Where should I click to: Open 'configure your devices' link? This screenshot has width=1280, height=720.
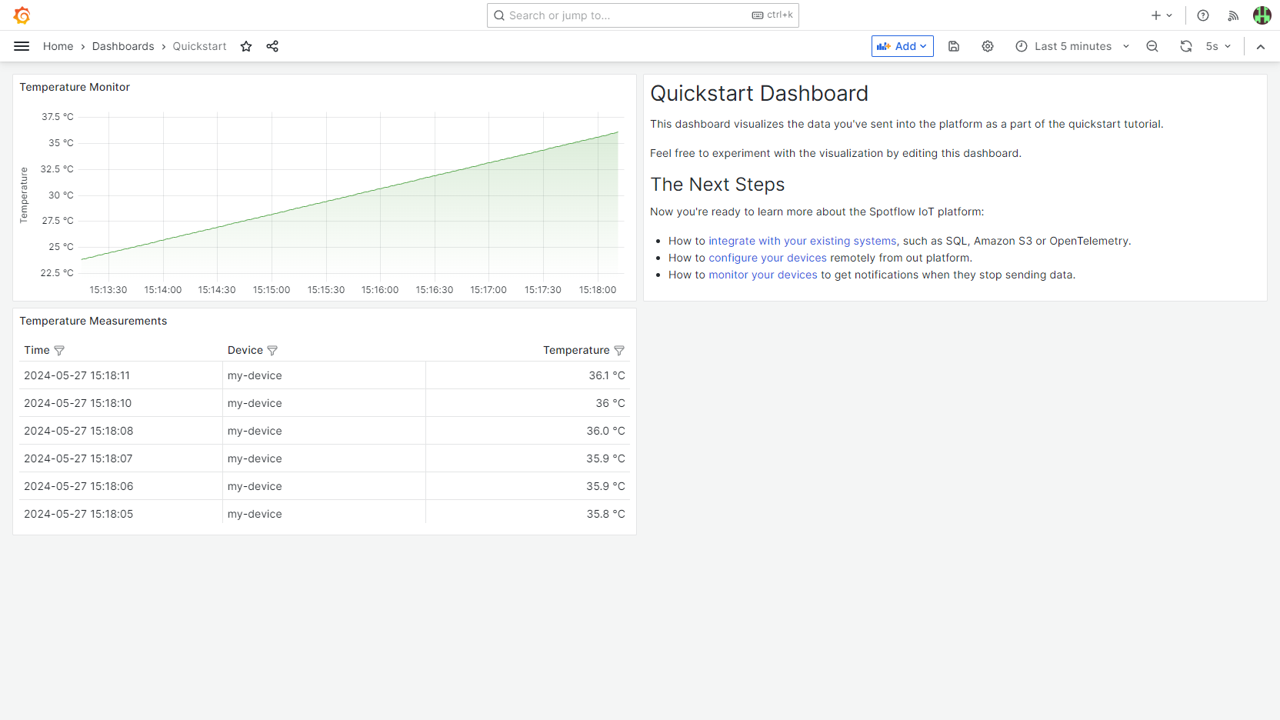[x=768, y=258]
